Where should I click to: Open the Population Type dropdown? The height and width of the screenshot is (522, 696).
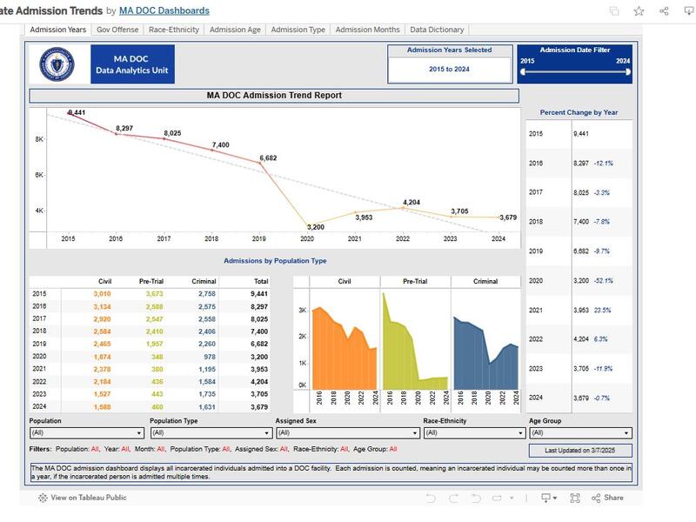(x=211, y=432)
